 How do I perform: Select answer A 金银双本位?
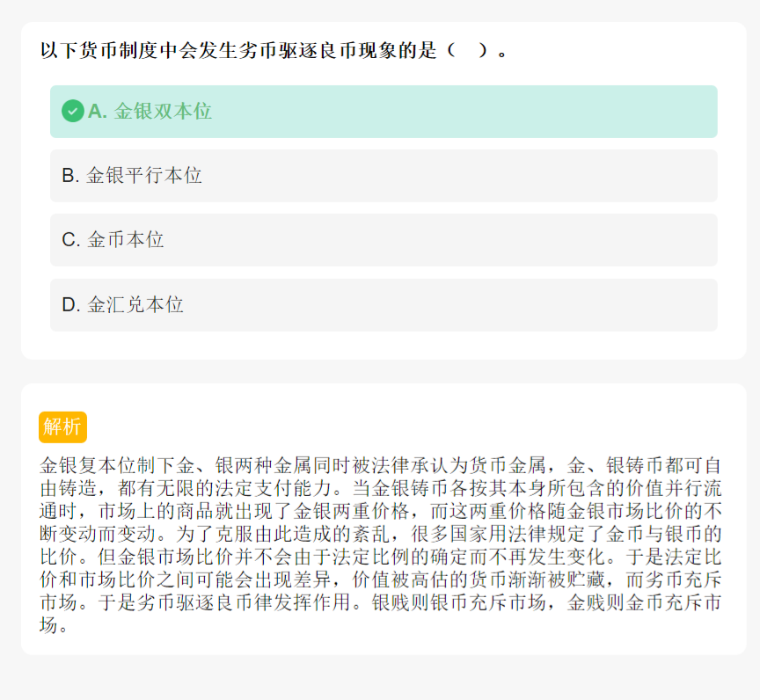(x=384, y=112)
